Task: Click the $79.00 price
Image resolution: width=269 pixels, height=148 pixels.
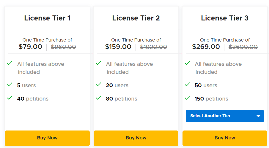Action: click(x=30, y=47)
